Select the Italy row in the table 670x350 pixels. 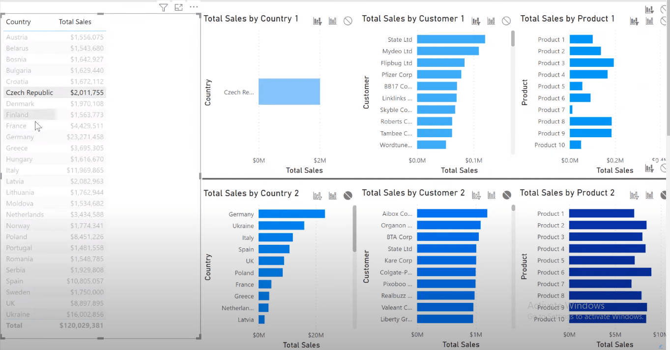[x=55, y=170]
